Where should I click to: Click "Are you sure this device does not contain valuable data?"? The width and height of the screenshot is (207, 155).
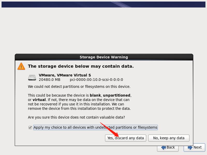tap(76, 117)
